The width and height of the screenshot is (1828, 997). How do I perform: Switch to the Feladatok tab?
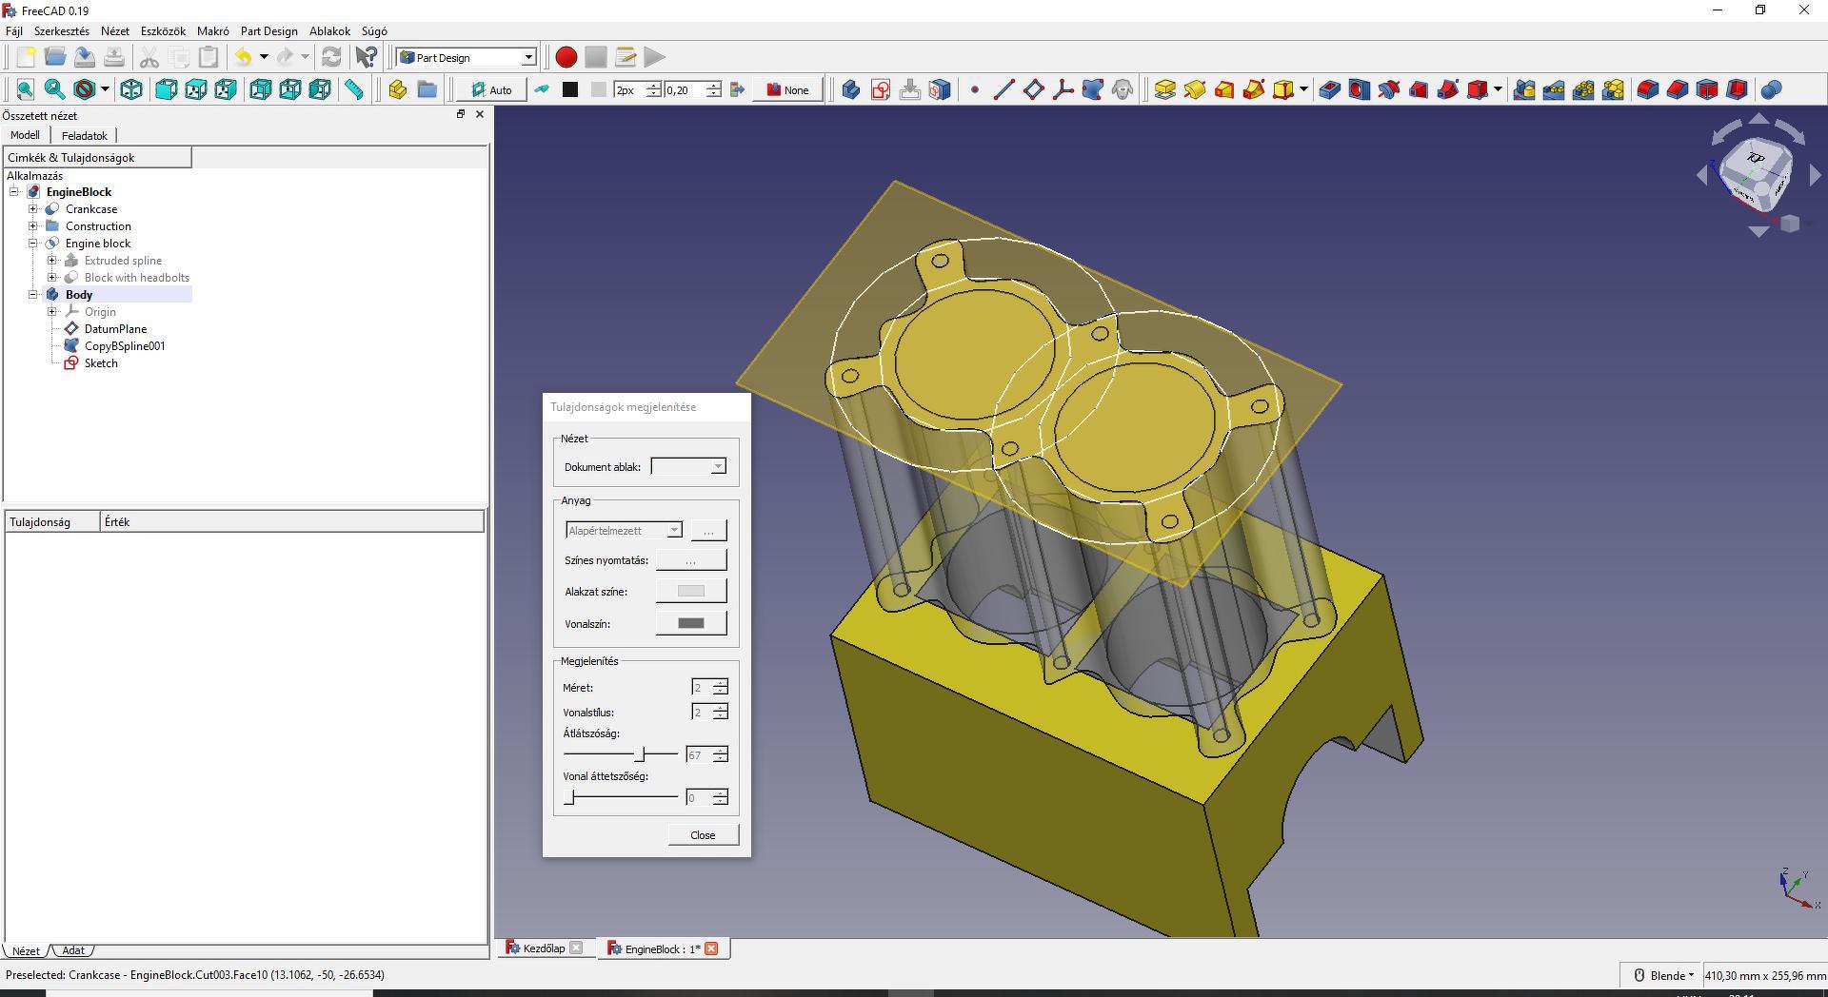(85, 136)
